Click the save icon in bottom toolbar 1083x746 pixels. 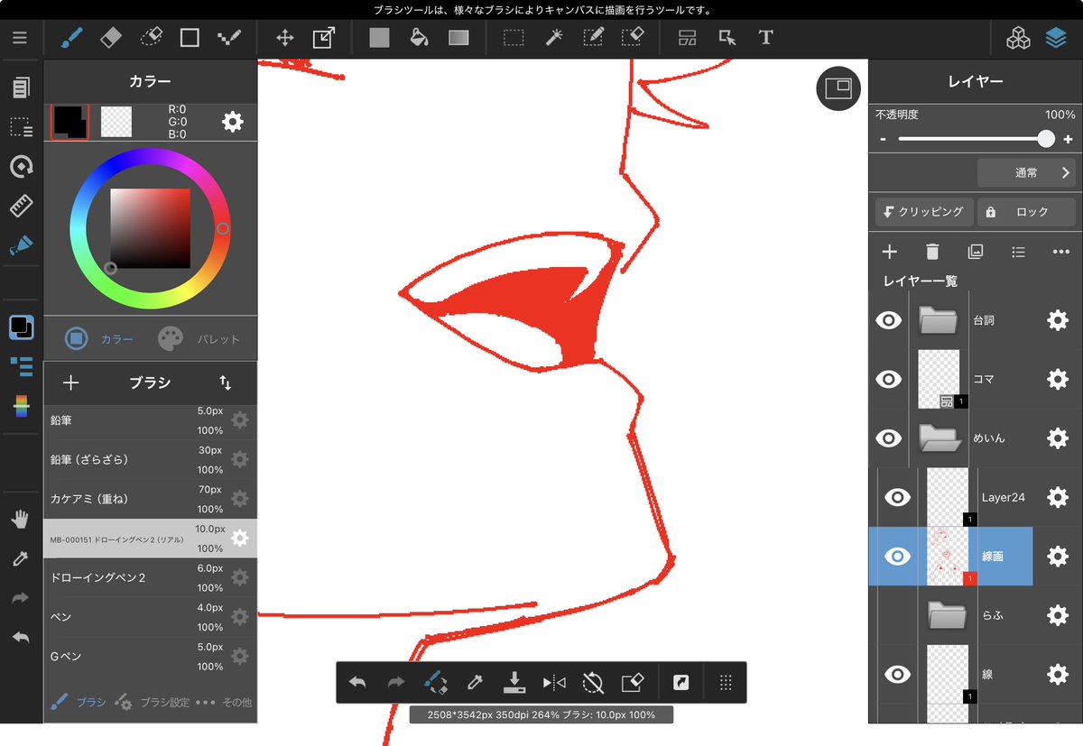tap(514, 683)
